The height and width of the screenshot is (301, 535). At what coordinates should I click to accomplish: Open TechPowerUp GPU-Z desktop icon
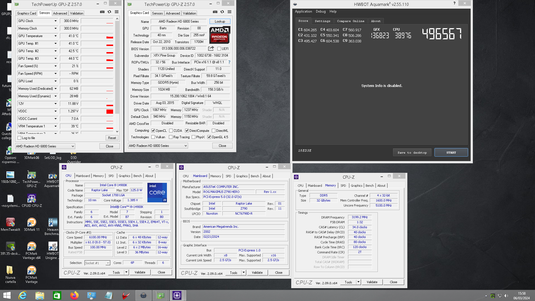(x=31, y=179)
